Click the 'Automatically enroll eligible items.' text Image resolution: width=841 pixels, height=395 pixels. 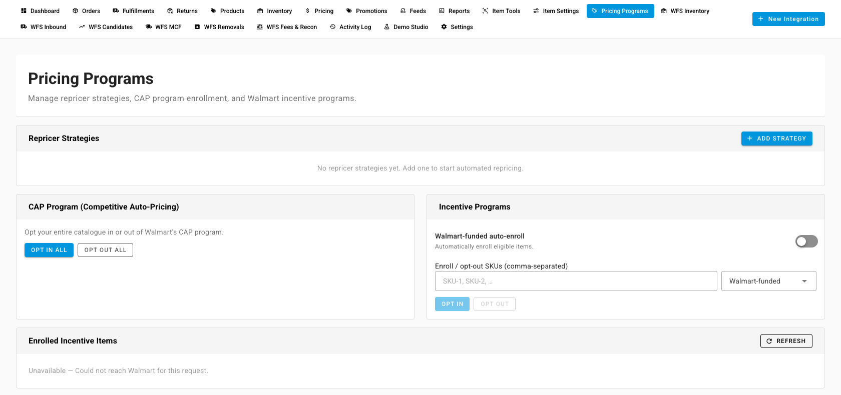[484, 246]
